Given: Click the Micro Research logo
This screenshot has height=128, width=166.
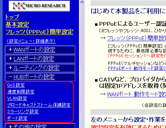Looking at the screenshot, I should click(39, 6).
